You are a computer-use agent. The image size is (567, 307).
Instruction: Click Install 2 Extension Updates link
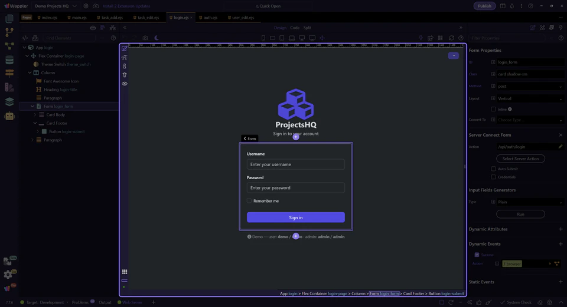(126, 6)
